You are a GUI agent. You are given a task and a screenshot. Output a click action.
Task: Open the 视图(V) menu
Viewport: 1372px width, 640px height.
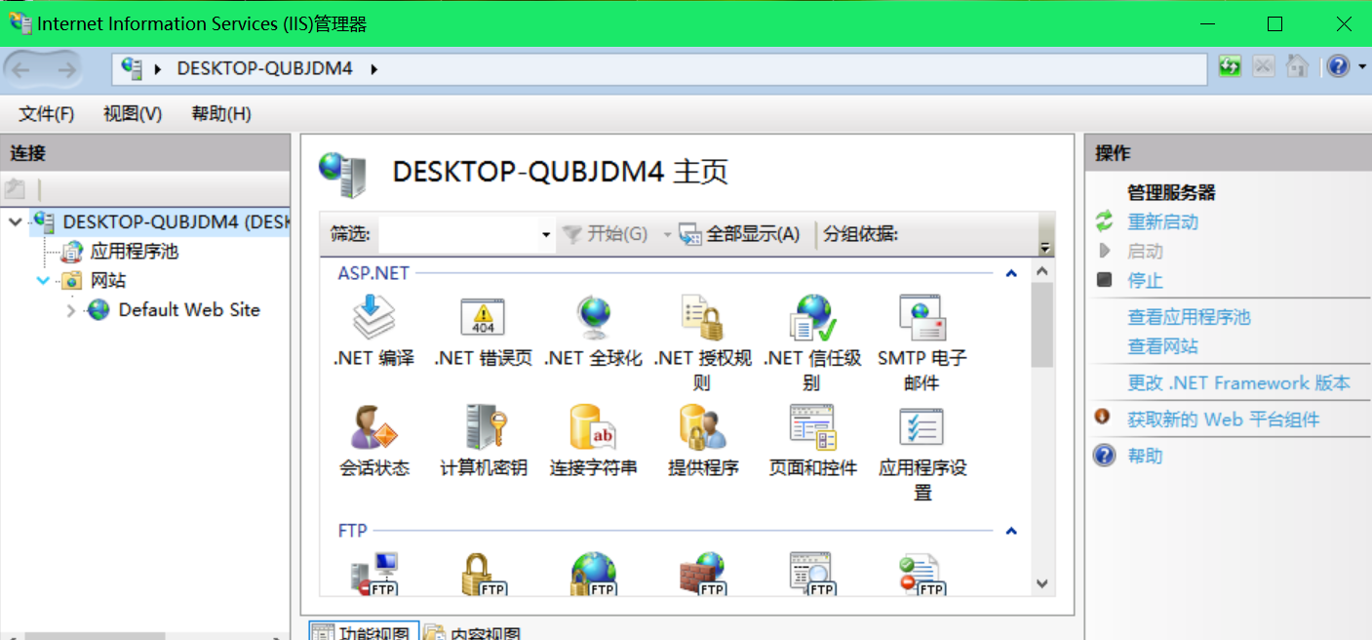(133, 114)
